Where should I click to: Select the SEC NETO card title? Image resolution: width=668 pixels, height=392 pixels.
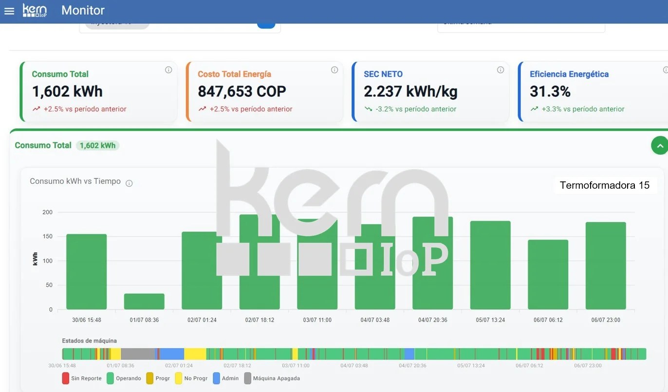pos(383,74)
